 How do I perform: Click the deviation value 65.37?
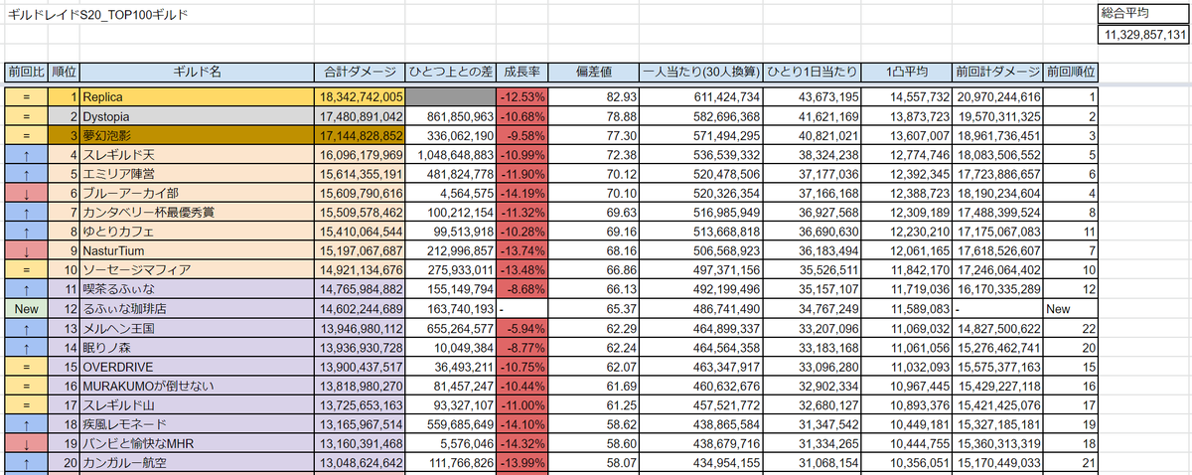pos(595,308)
